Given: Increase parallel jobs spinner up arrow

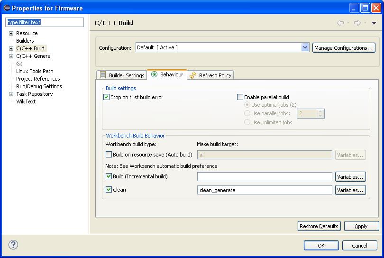Looking at the screenshot, I should (320, 111).
